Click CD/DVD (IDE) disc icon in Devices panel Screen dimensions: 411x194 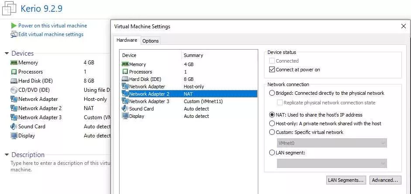point(14,90)
